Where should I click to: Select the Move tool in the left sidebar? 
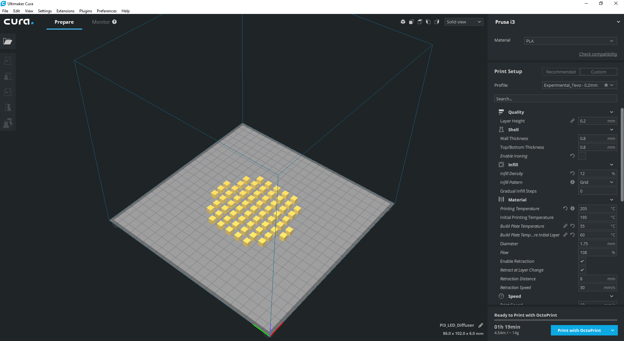8,60
